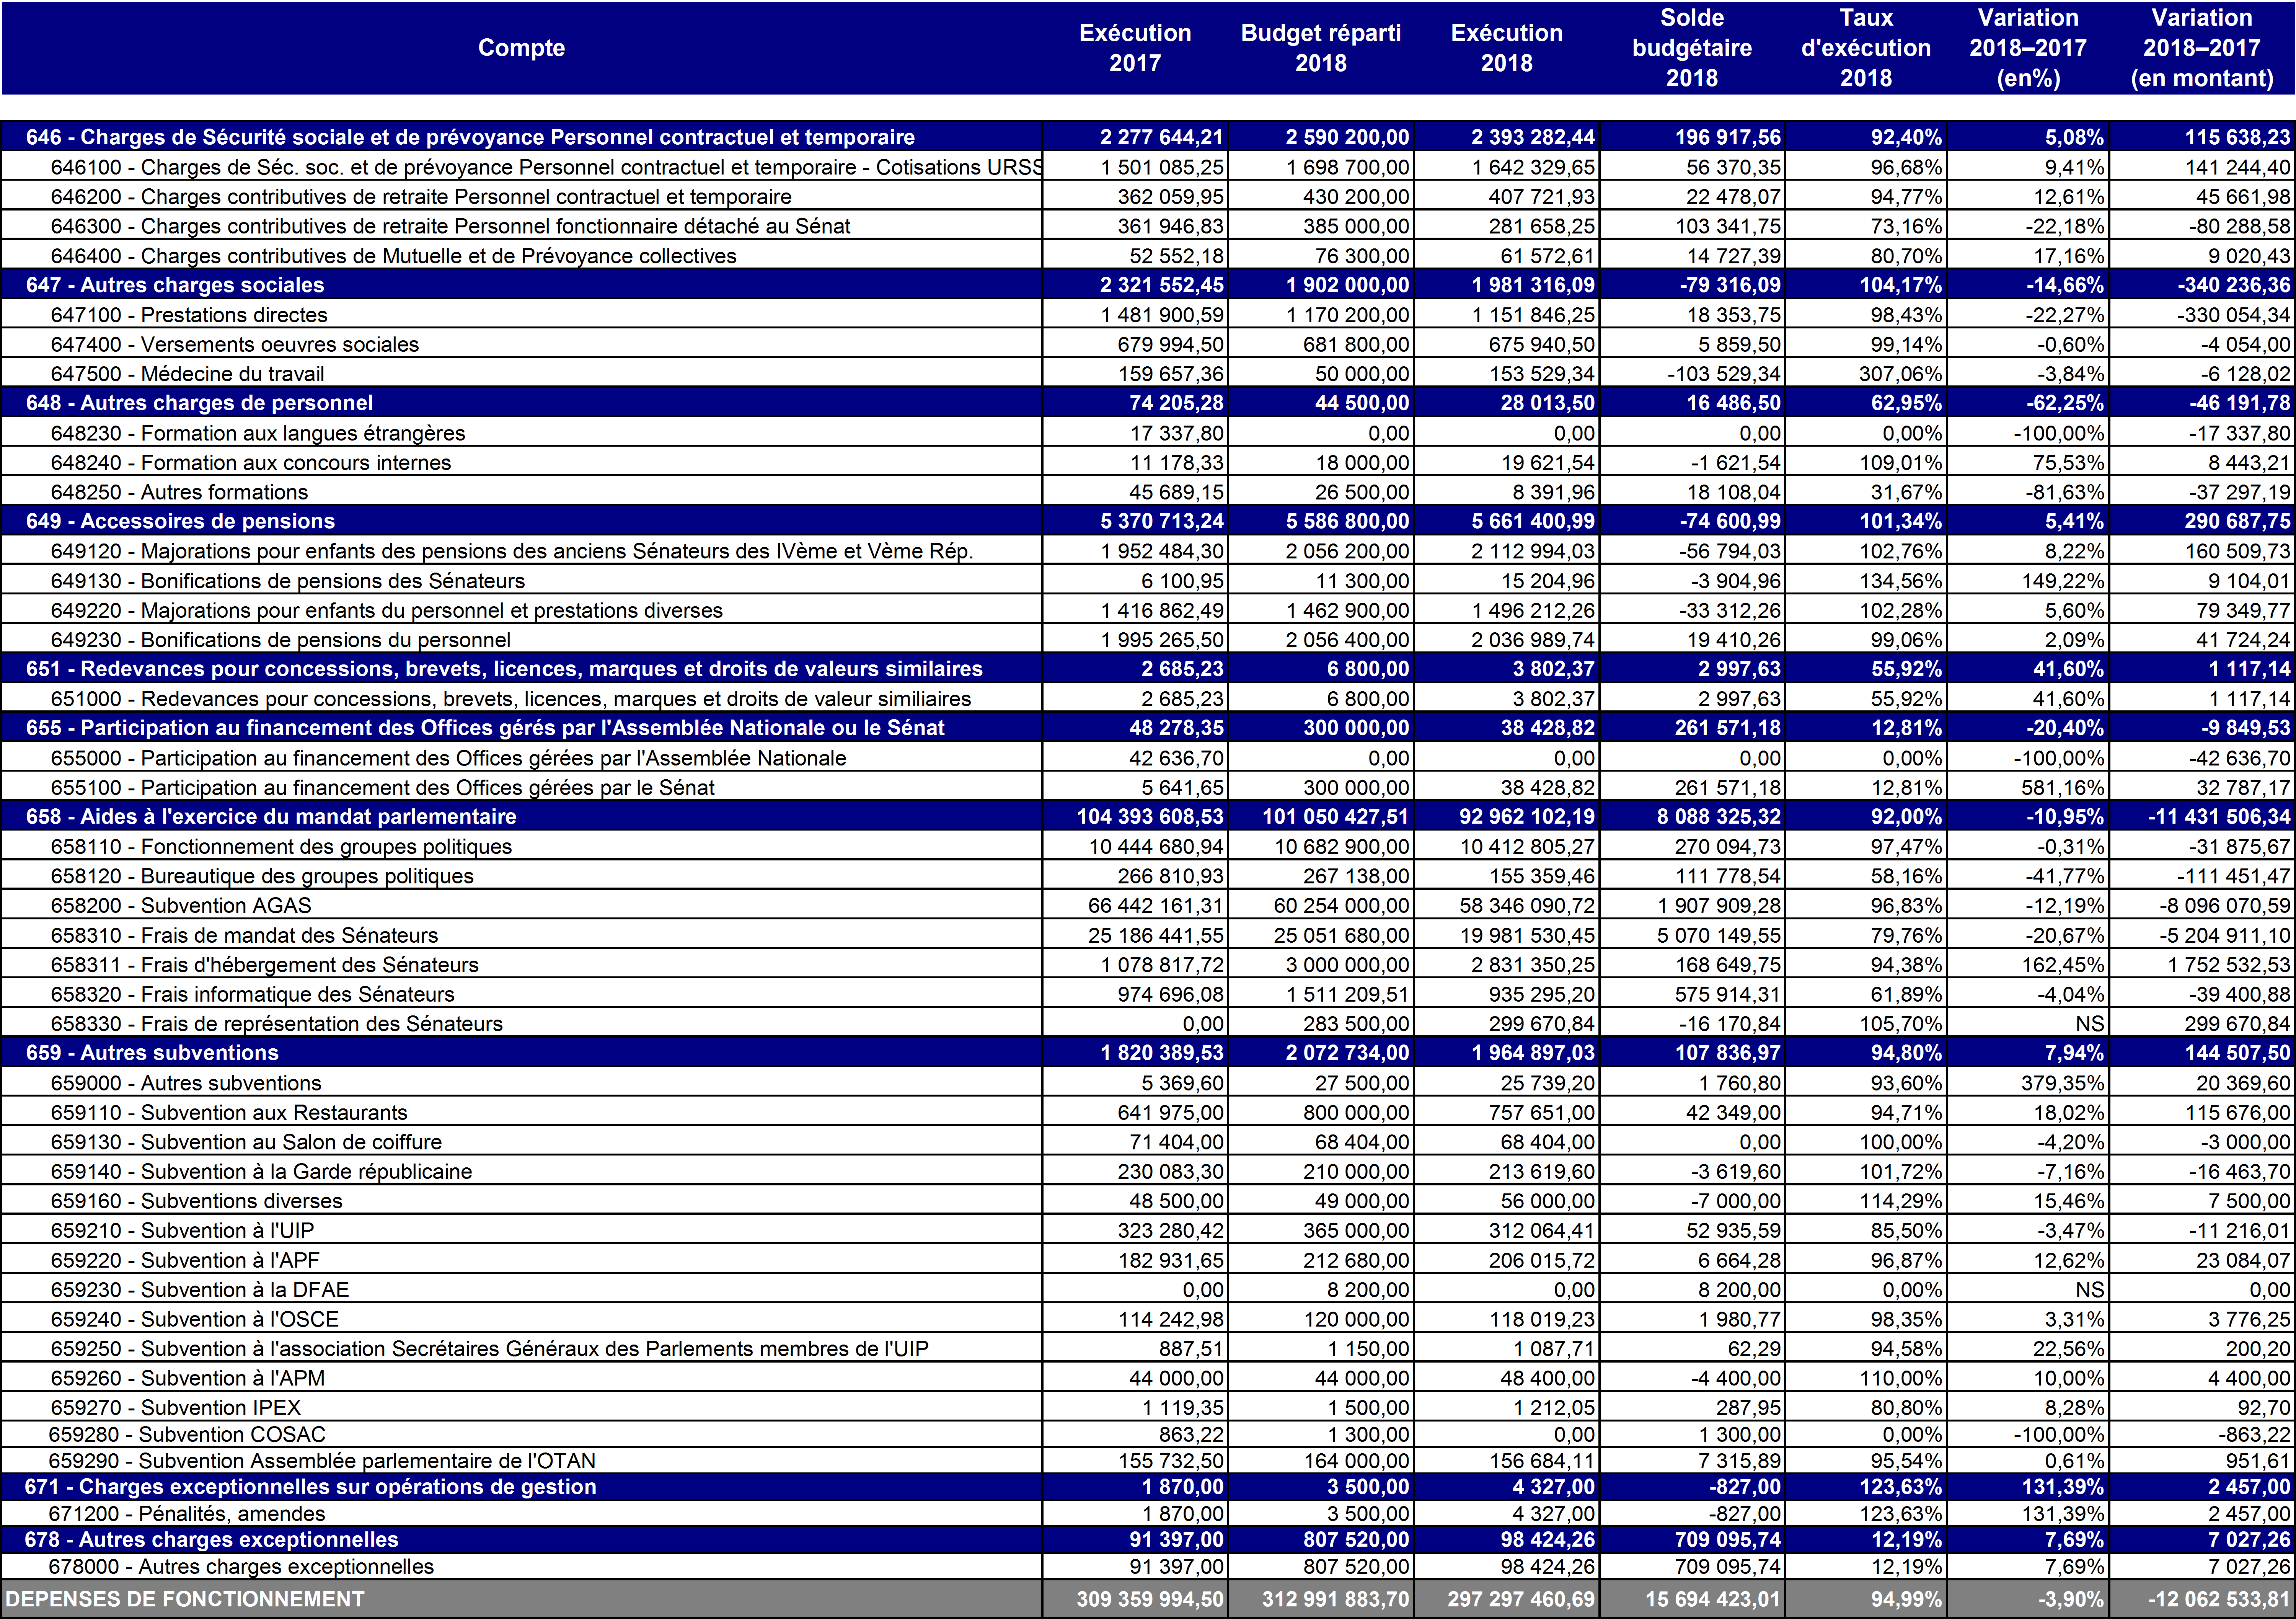Select the 658310 - Frais de mandat des Sénateurs label

point(244,935)
